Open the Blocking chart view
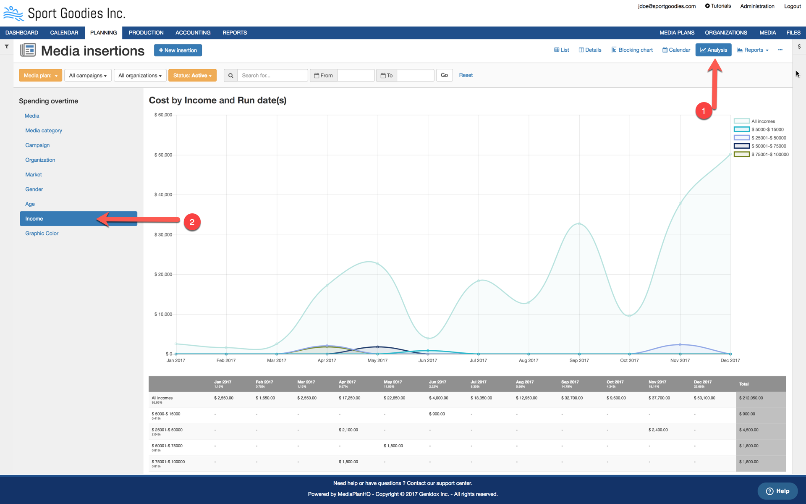 632,50
